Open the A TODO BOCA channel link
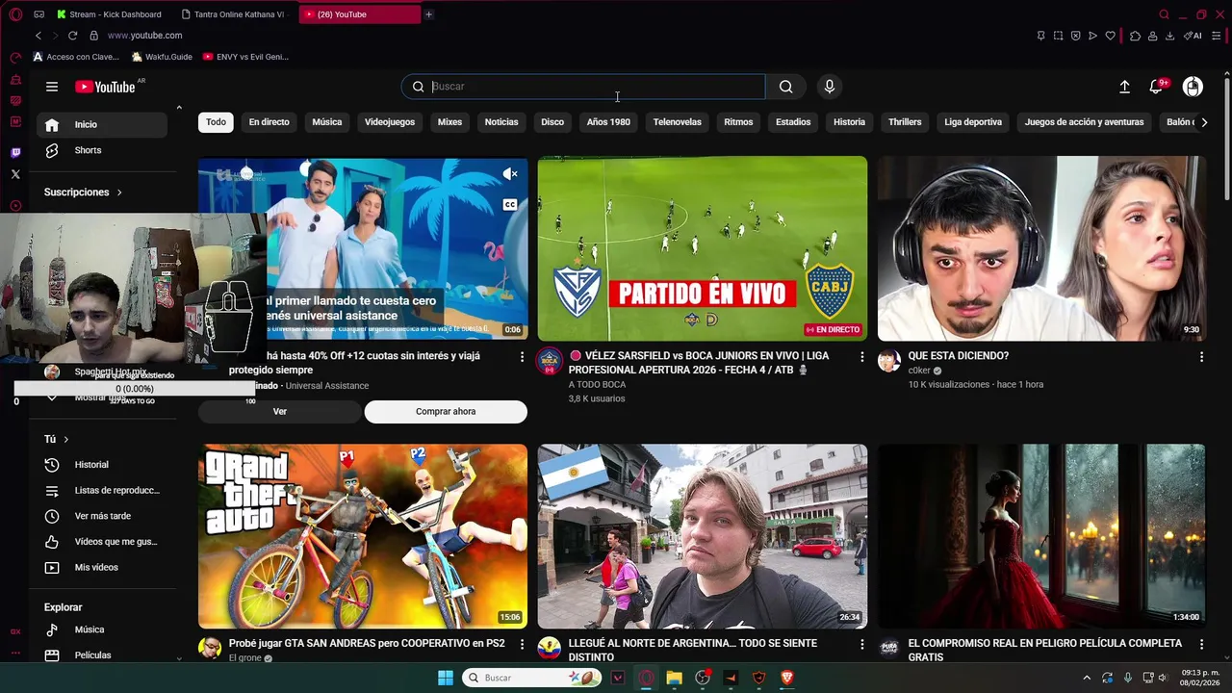1232x693 pixels. 597,385
